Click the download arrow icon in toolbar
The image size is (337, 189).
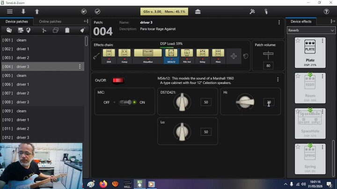pyautogui.click(x=23, y=12)
